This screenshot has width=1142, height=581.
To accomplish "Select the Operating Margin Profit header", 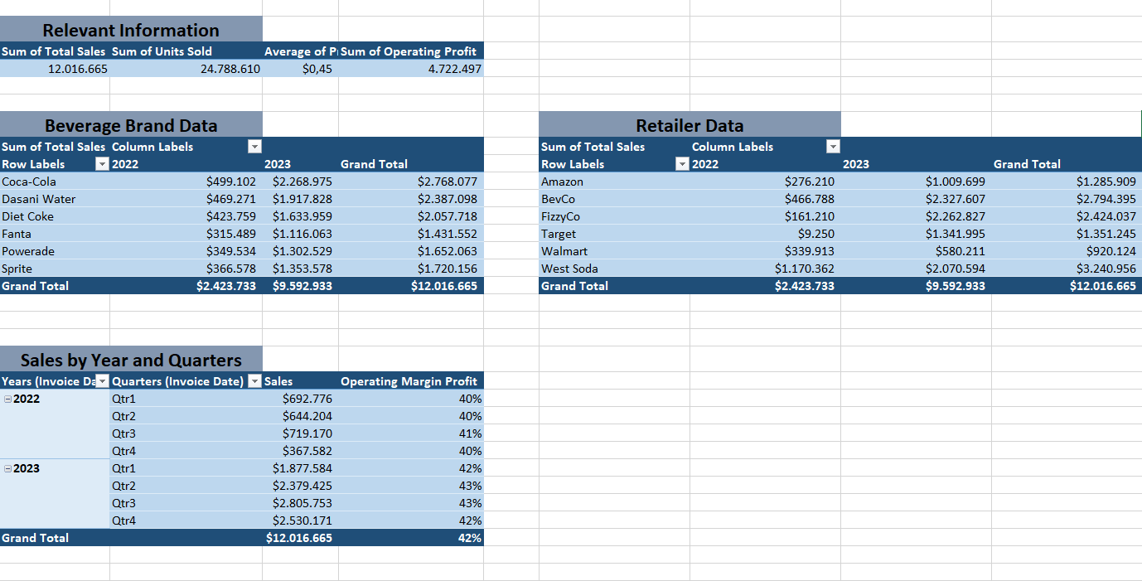I will click(410, 381).
